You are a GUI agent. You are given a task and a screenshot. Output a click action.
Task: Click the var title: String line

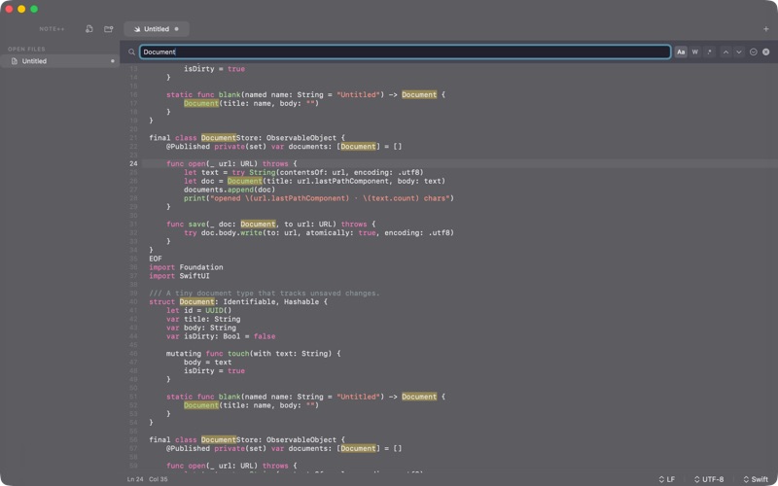click(x=203, y=319)
